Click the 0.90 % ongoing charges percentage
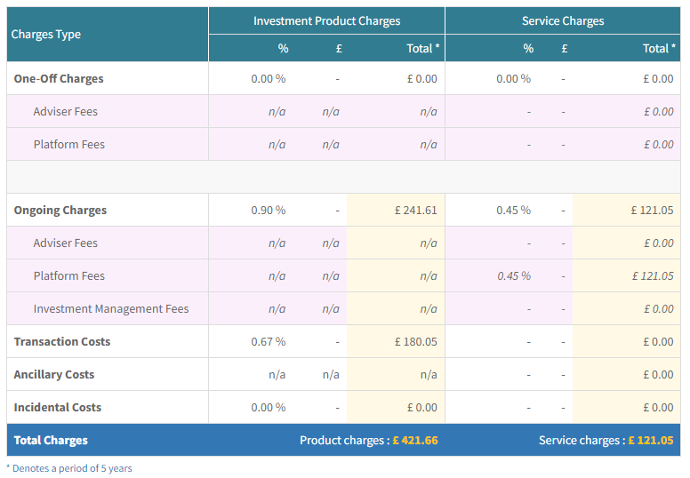The width and height of the screenshot is (690, 478). (268, 211)
